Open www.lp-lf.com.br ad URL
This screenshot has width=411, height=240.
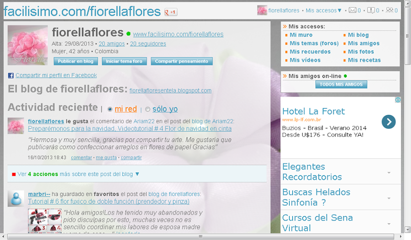302,120
